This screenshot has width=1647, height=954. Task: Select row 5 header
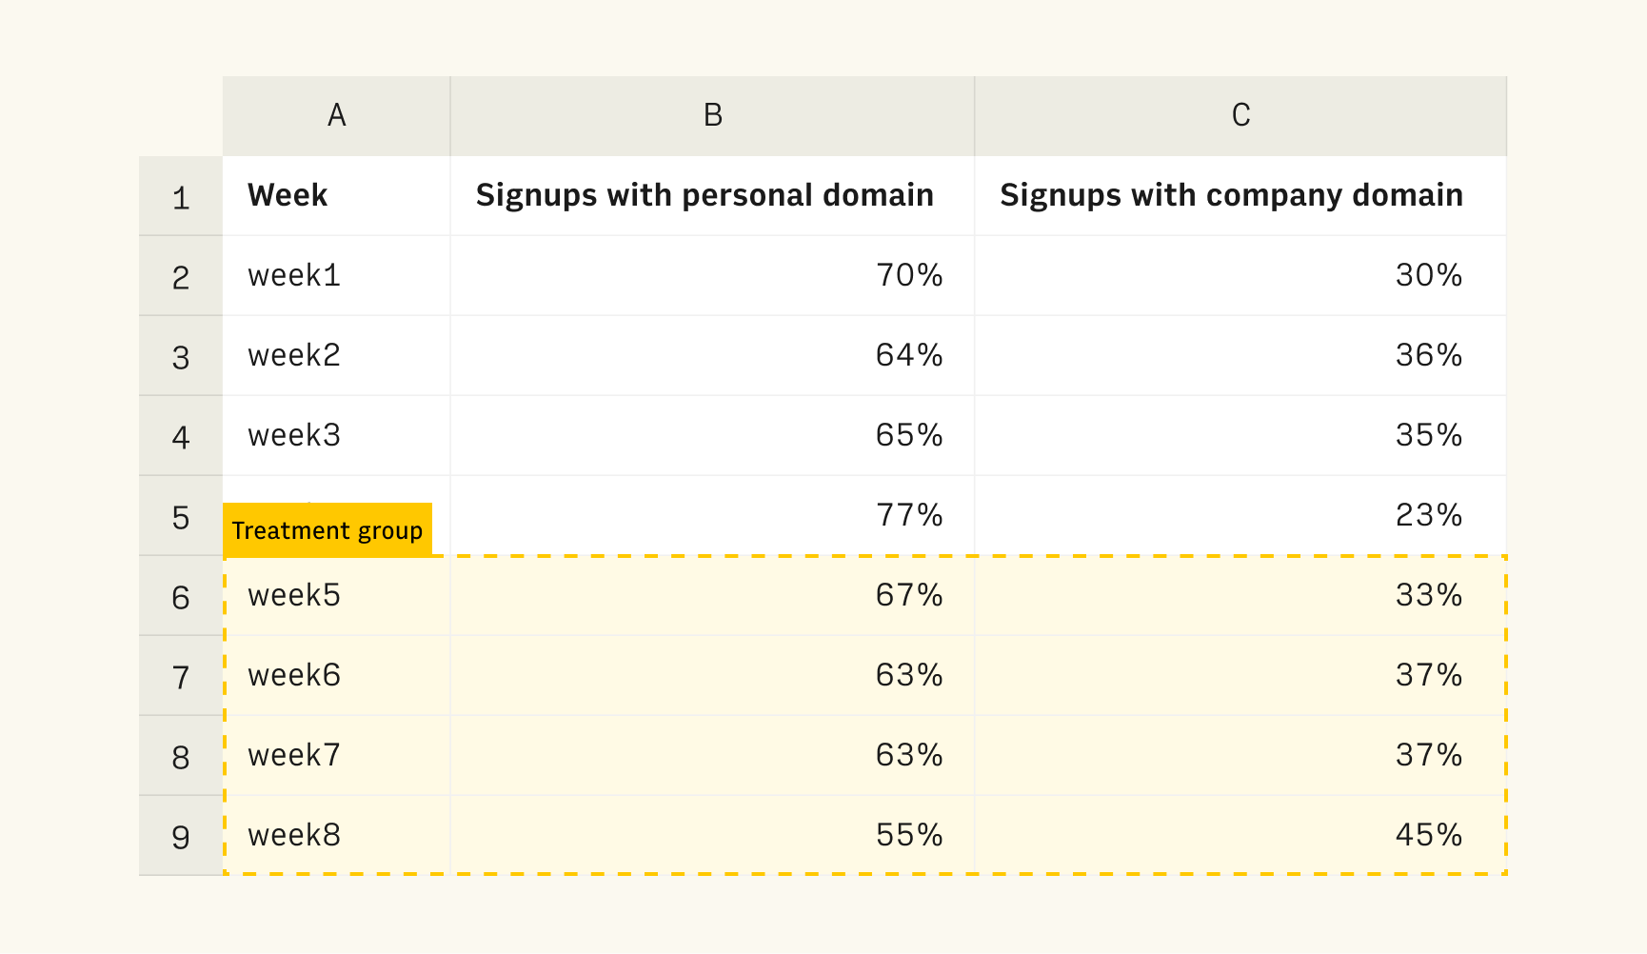coord(181,516)
